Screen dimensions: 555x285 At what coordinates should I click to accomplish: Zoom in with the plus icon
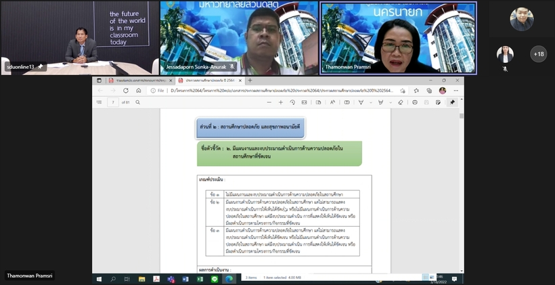[x=281, y=102]
